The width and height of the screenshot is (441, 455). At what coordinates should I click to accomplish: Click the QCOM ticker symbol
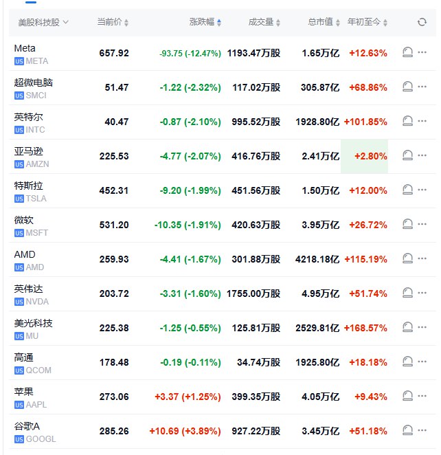38,370
